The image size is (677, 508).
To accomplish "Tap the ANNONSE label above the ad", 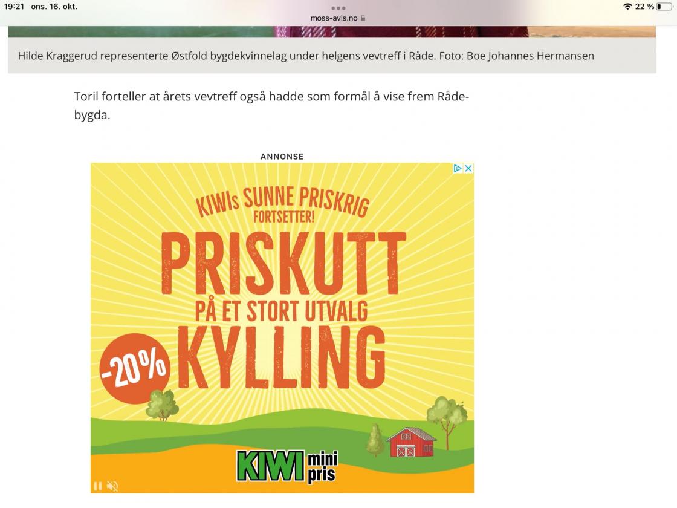I will click(x=282, y=157).
